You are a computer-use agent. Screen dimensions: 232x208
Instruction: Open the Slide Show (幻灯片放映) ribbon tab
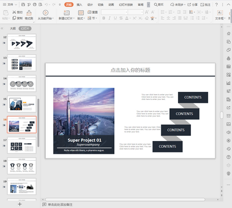pyautogui.click(x=126, y=5)
